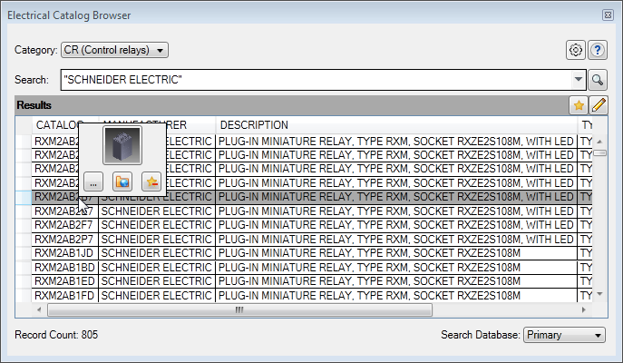
Task: Expand the search history dropdown arrow
Action: 579,80
